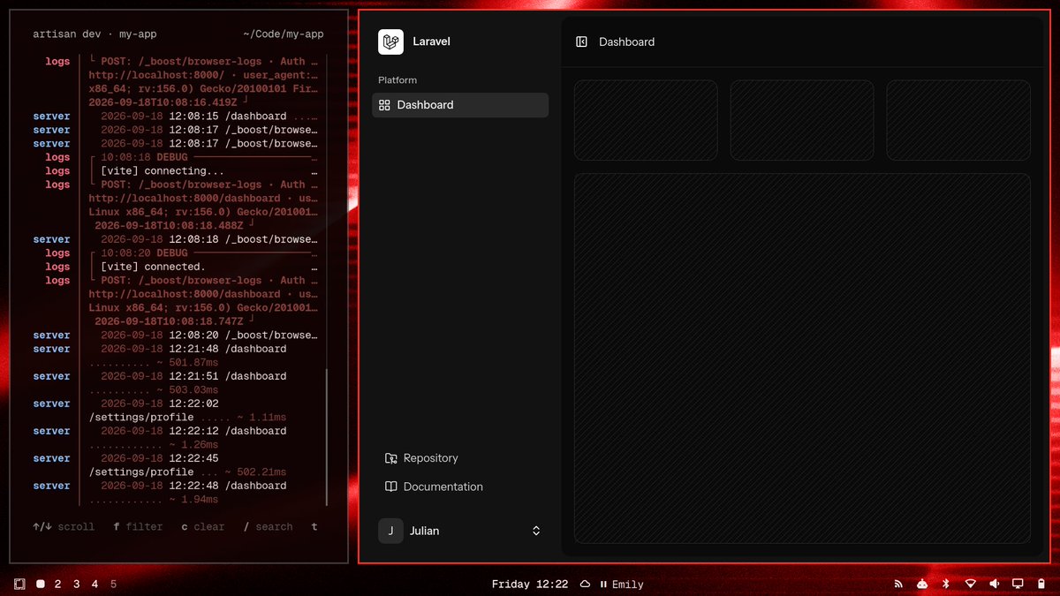Screen dimensions: 1060x596
Task: Open the launcher icon at the bar's left end
Action: (19, 584)
